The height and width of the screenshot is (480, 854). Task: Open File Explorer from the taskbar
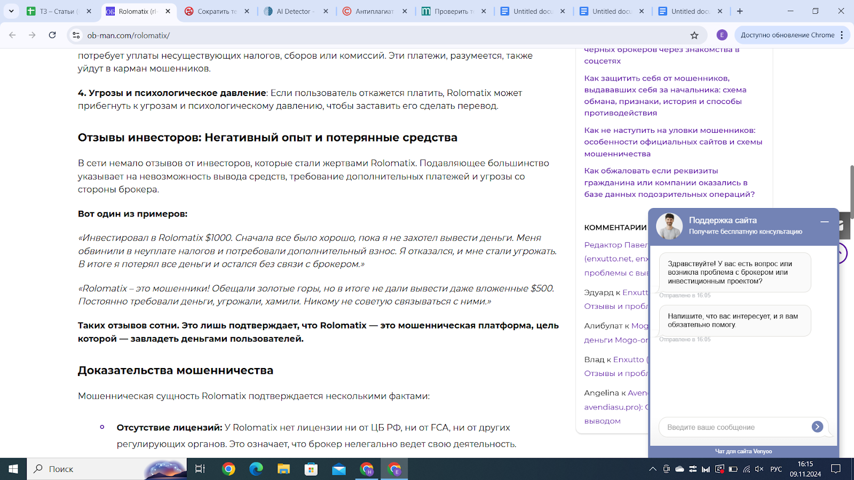click(x=283, y=469)
